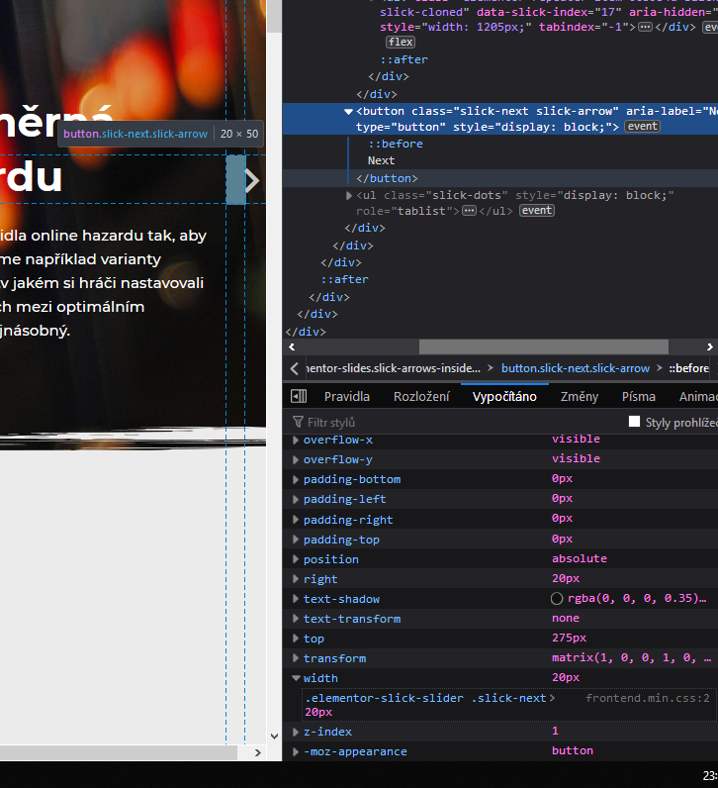Click the event badge on button.slick-next

[x=642, y=127]
